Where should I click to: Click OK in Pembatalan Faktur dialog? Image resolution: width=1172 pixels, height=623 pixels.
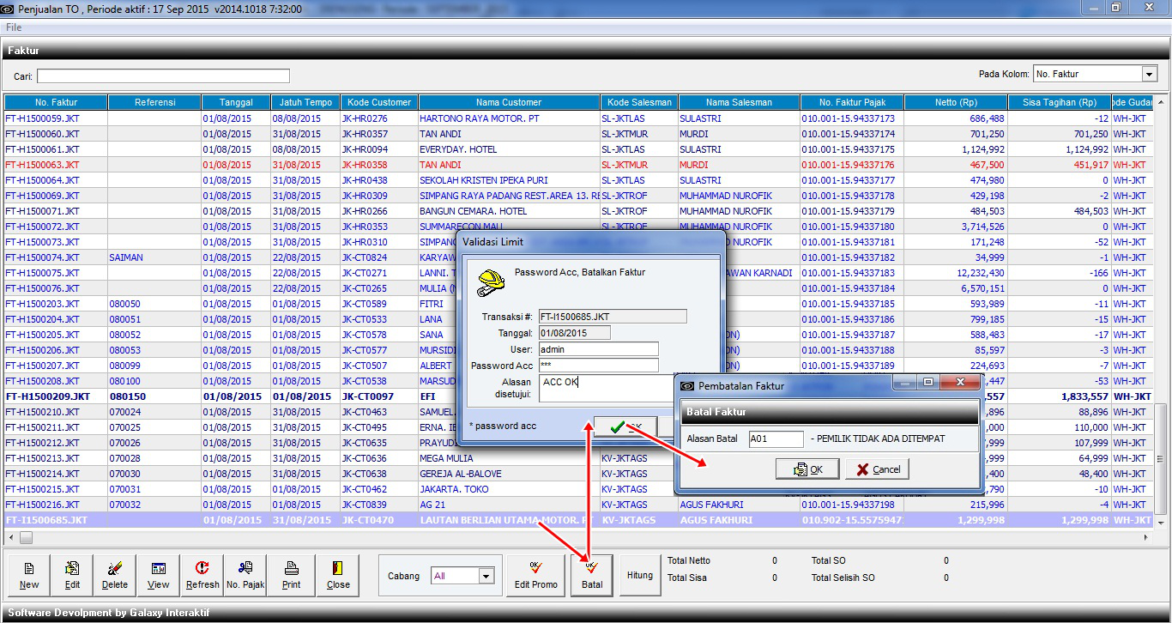click(x=807, y=469)
